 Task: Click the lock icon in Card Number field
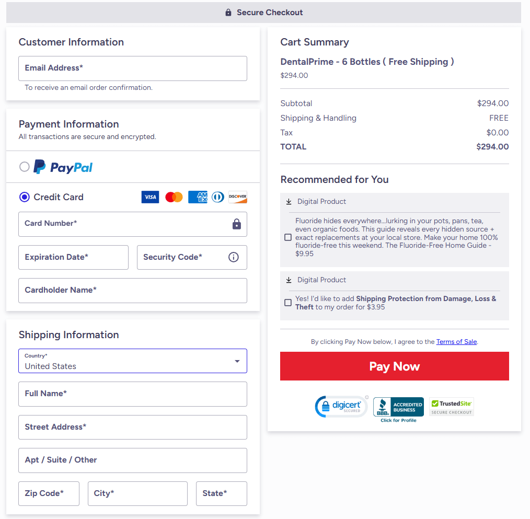click(x=236, y=223)
